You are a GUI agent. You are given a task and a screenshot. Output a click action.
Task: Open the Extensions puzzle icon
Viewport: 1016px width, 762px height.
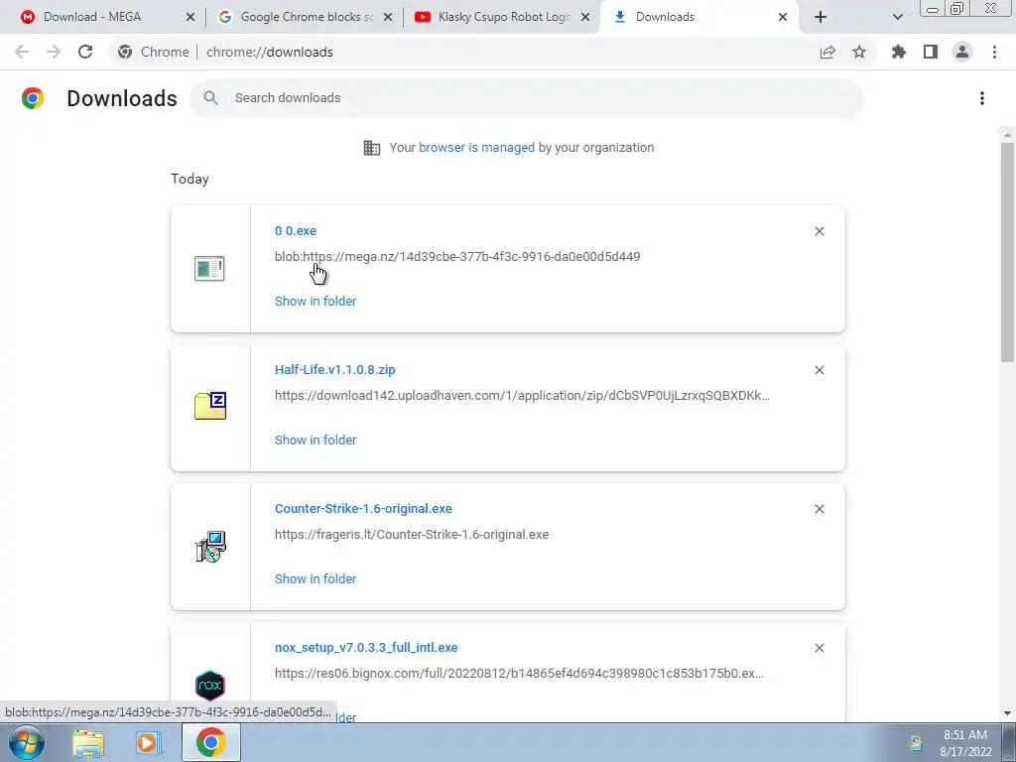pyautogui.click(x=899, y=52)
